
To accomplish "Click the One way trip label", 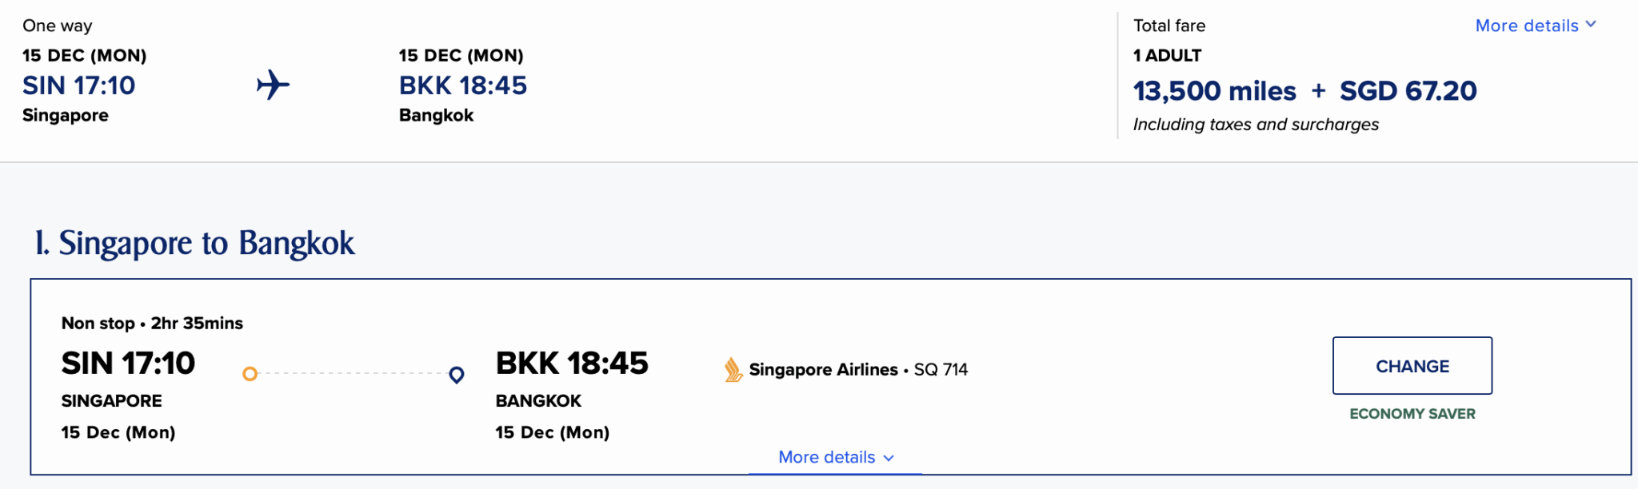I will pos(56,25).
